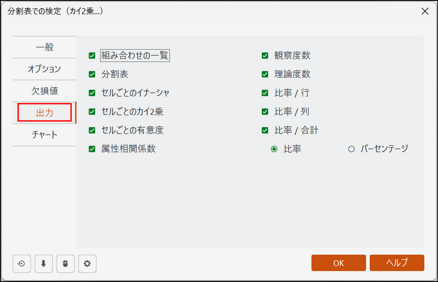Open the オプション tab
Viewport: 438px width, 282px height.
tap(45, 69)
